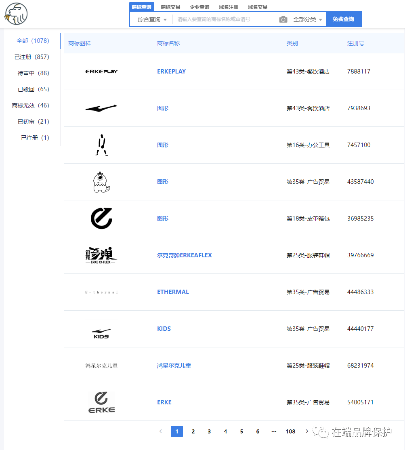Filter by 全部 (1078)

[x=33, y=41]
